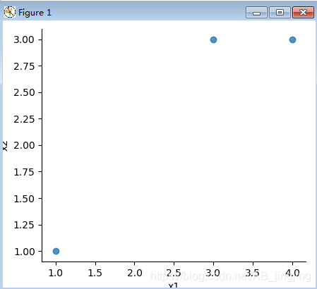Click the x-axis label 2.0

coord(135,273)
